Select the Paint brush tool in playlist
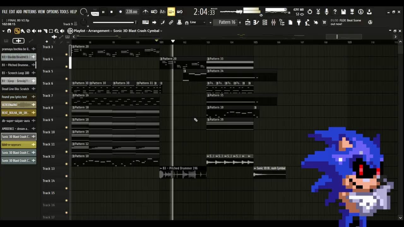 point(23,31)
